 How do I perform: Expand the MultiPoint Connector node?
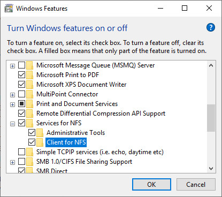12,95
